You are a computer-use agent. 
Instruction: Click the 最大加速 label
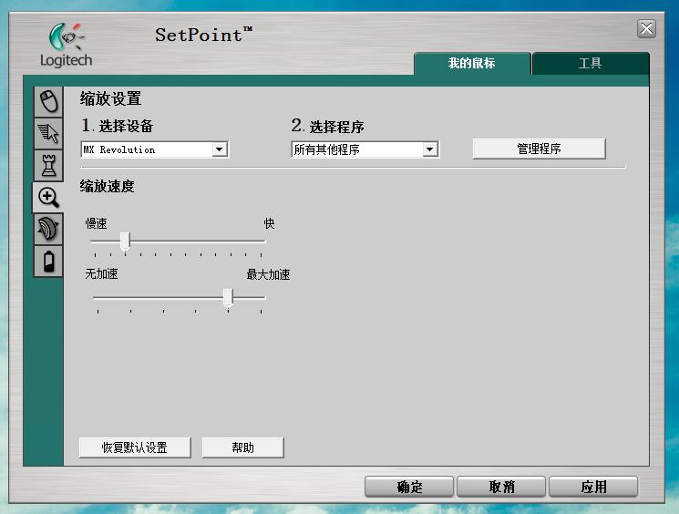[268, 274]
